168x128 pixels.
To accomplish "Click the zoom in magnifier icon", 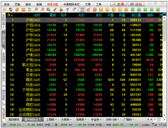I will (36, 10).
